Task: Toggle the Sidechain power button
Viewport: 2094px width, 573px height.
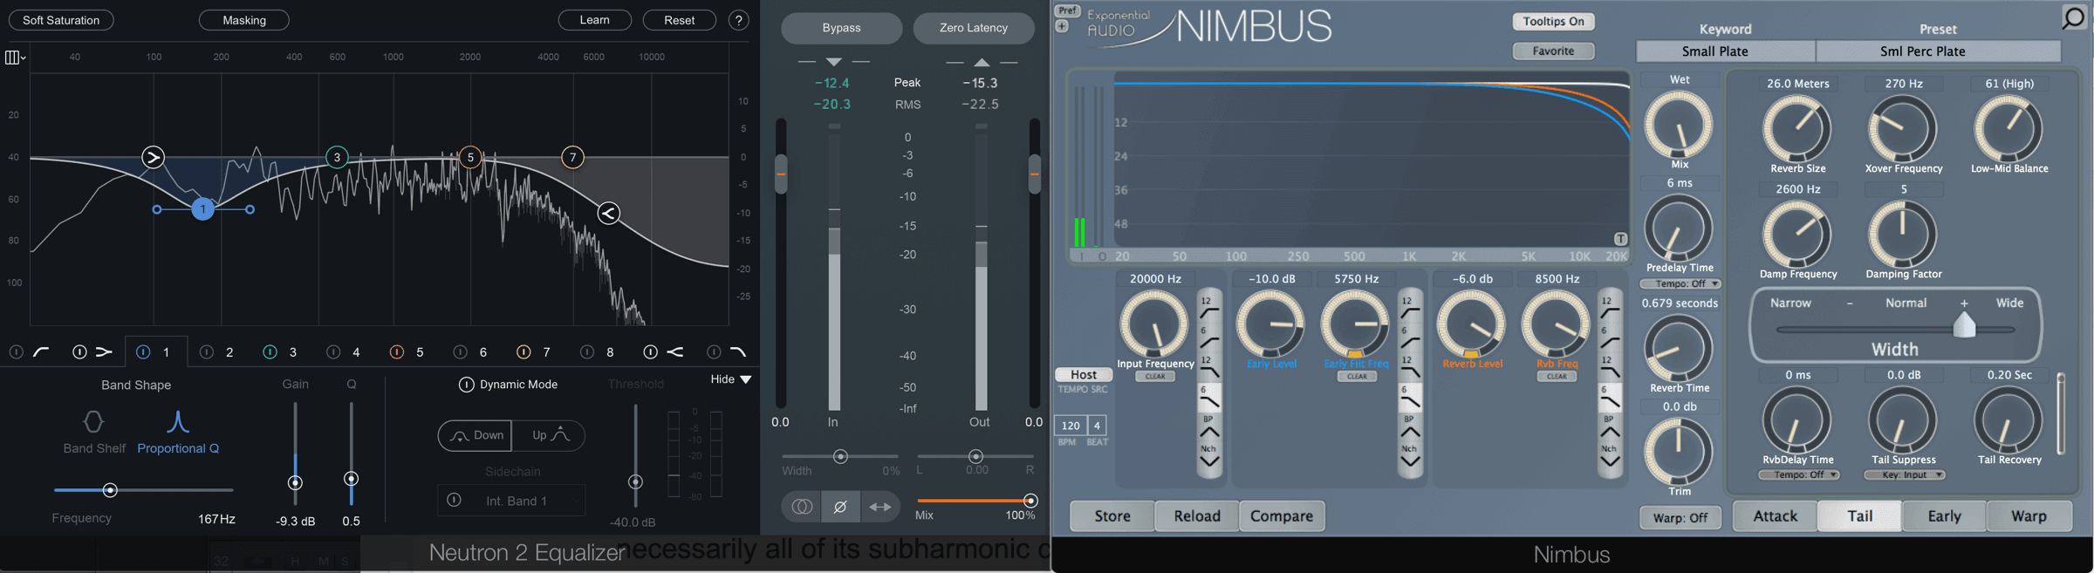Action: [x=454, y=501]
